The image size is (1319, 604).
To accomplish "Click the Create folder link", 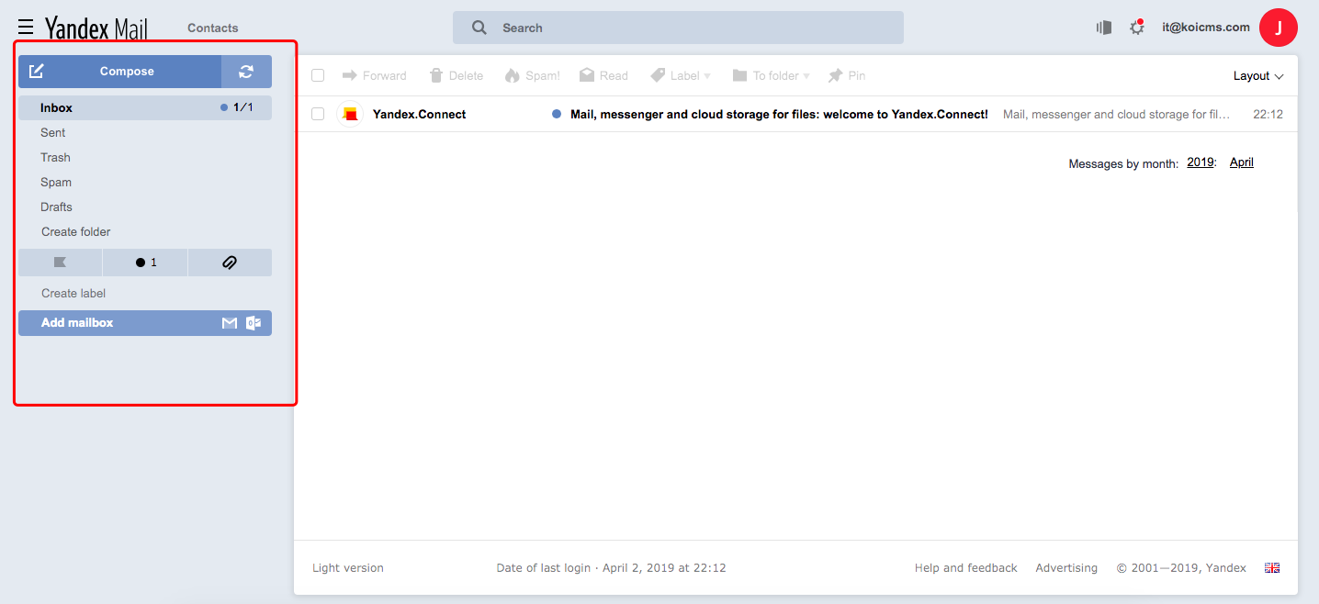I will point(76,231).
